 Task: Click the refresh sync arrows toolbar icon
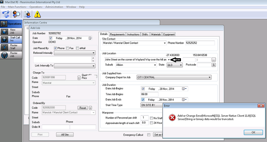5,14
